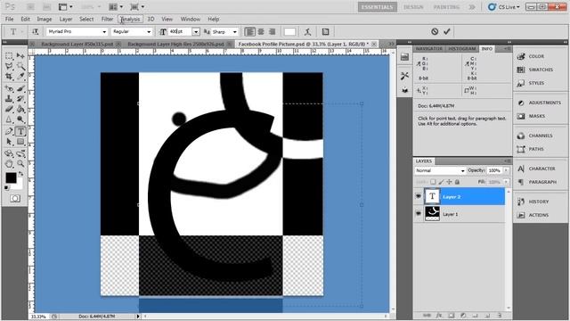Select the Quick Selection tool
This screenshot has height=321, width=570.
pyautogui.click(x=20, y=66)
